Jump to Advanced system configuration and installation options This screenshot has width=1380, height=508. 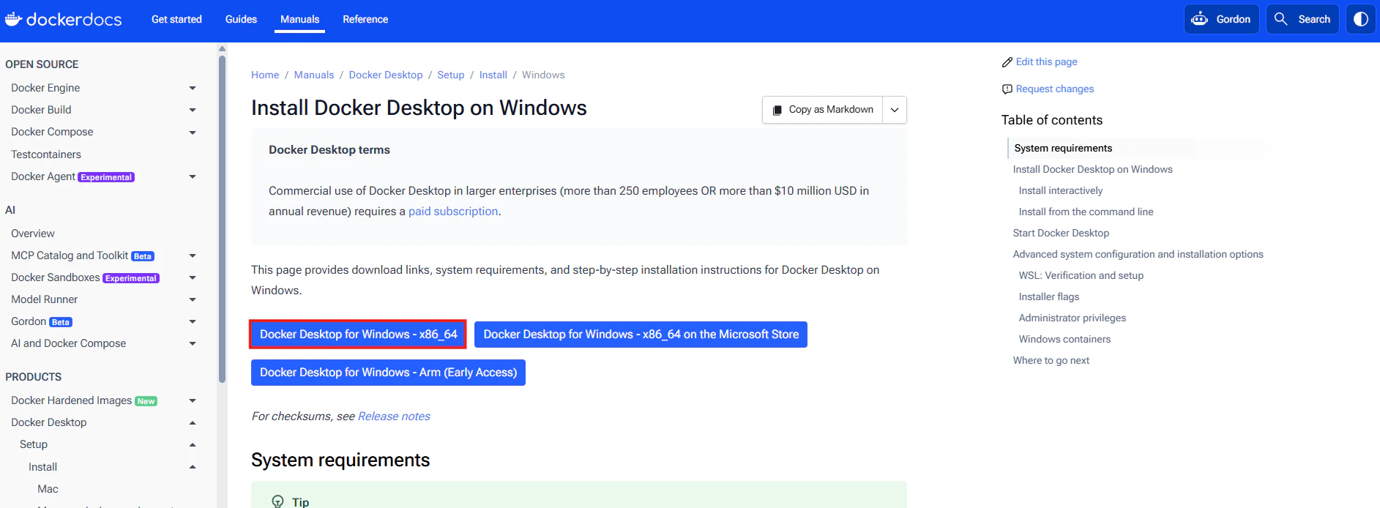point(1138,254)
